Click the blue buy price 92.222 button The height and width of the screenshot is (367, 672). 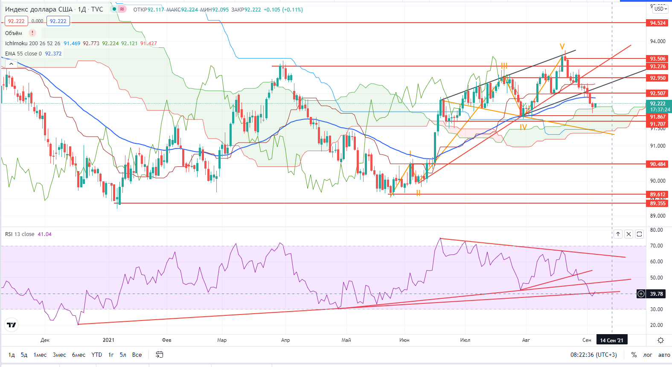click(58, 21)
